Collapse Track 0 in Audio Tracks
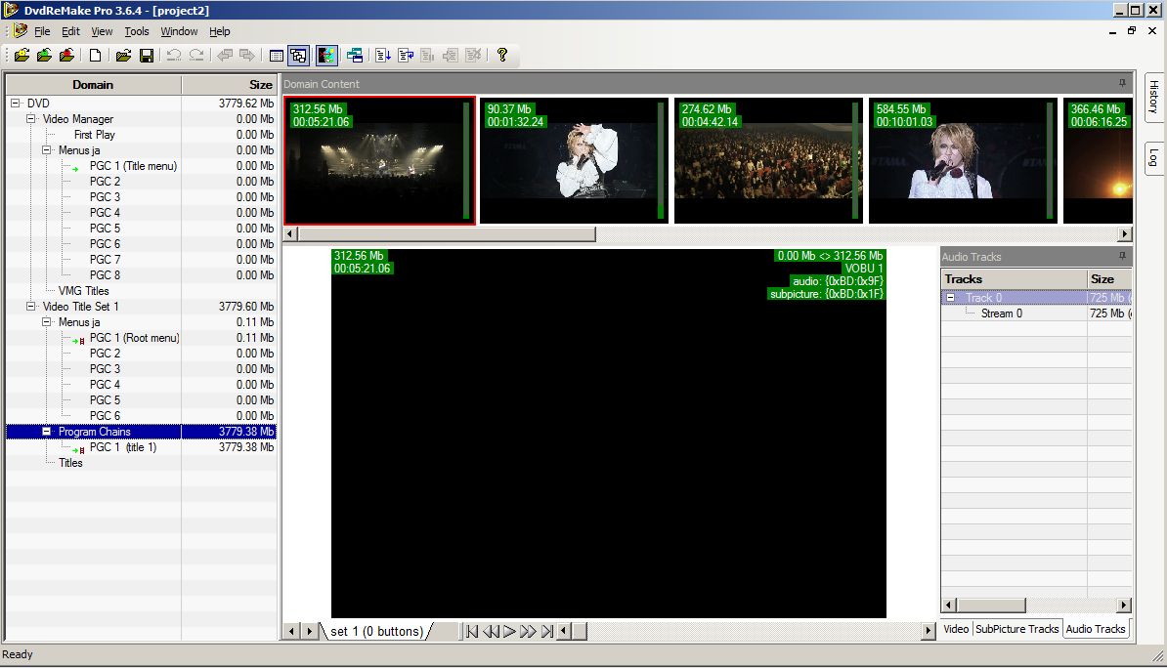The height and width of the screenshot is (668, 1167). point(950,298)
